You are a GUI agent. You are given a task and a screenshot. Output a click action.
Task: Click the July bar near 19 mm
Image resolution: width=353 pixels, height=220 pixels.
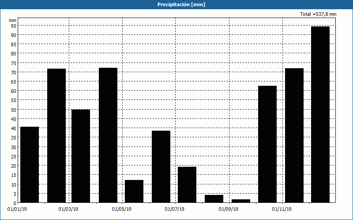coord(187,185)
